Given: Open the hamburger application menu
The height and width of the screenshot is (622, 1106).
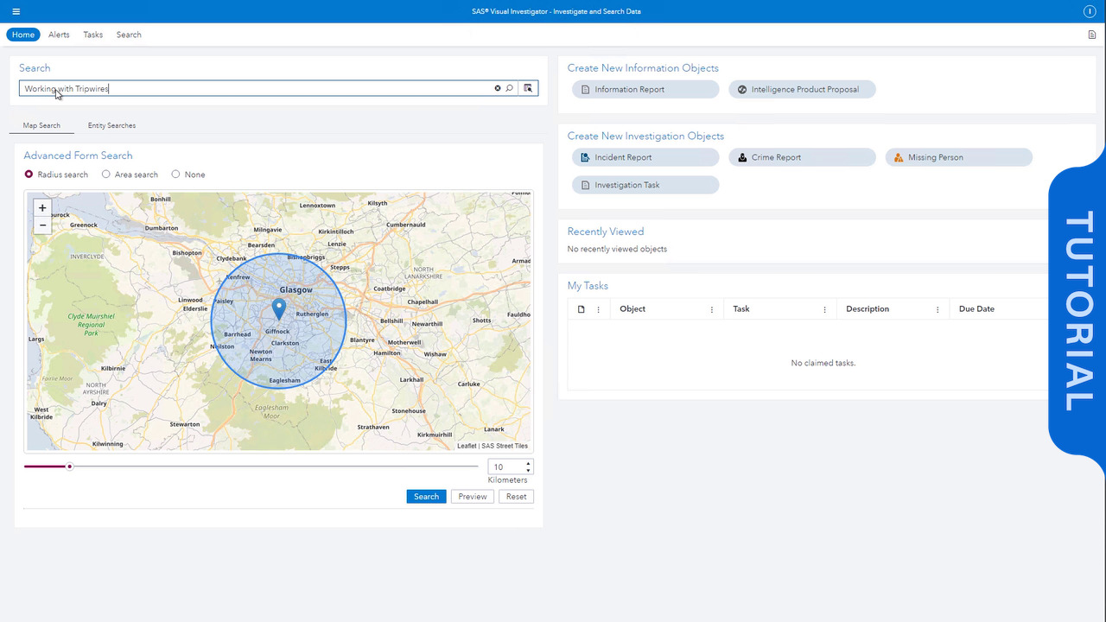Looking at the screenshot, I should click(x=16, y=11).
